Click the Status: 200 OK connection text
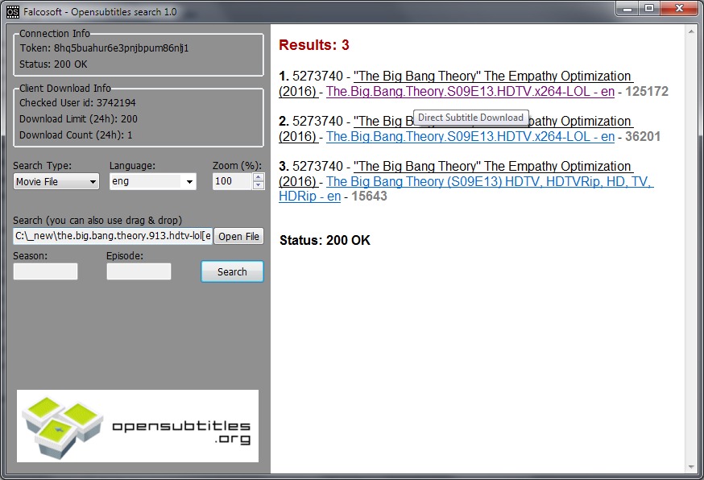Viewport: 704px width, 480px height. pos(53,64)
